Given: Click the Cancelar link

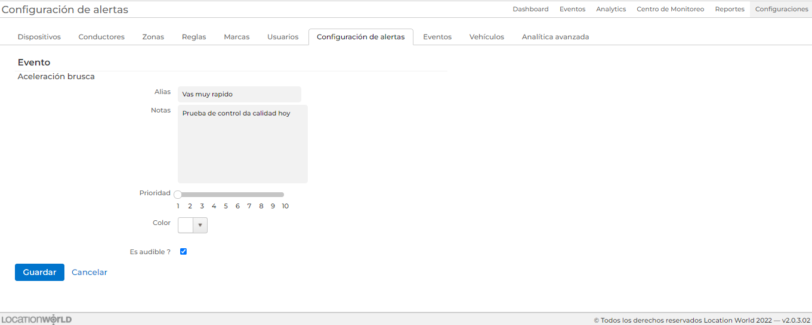Looking at the screenshot, I should [x=89, y=272].
